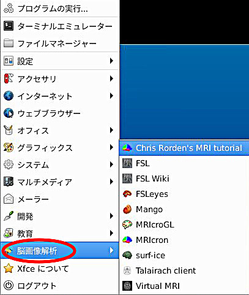
Task: Click the FSL Wiki icon
Action: 127,178
